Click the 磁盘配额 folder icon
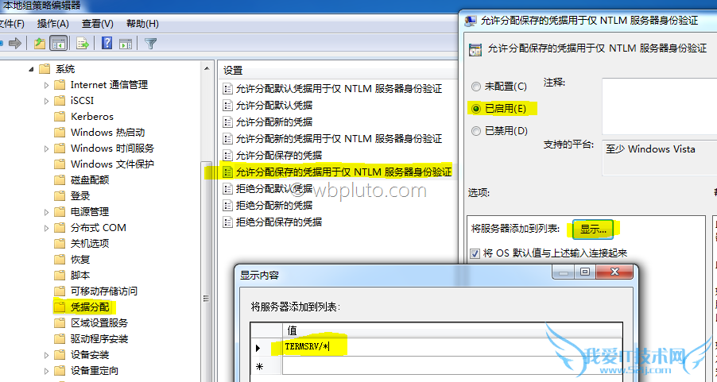This screenshot has height=382, width=717. 60,180
